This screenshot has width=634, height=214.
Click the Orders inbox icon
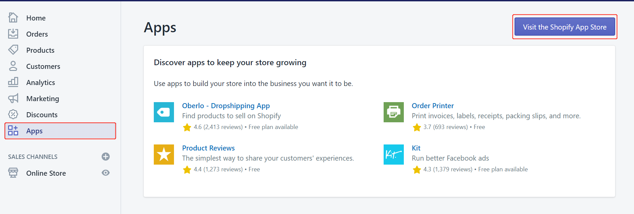coord(13,34)
